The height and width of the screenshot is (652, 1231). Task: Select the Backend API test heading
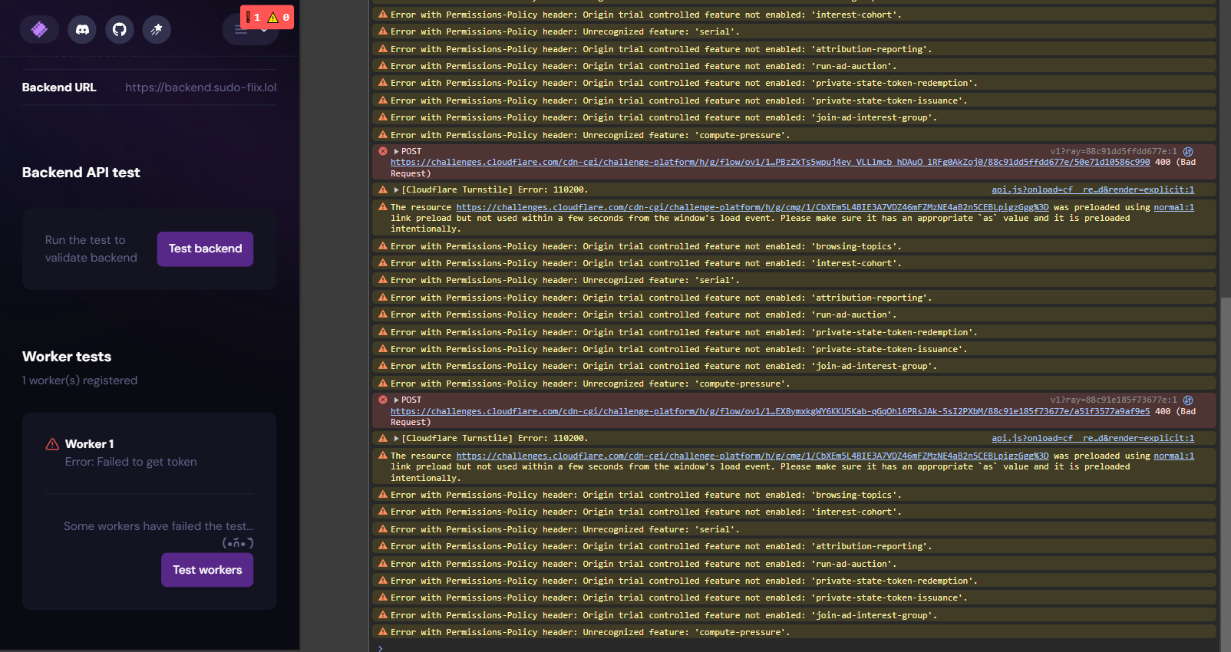coord(81,173)
